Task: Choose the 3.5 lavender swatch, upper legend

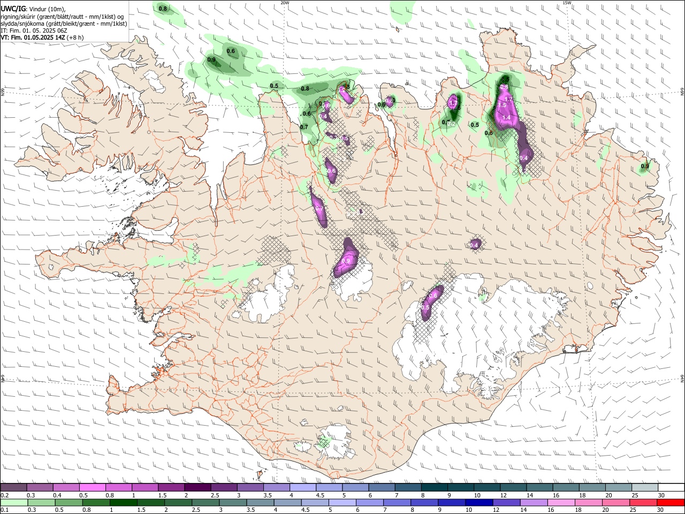Action: click(277, 487)
